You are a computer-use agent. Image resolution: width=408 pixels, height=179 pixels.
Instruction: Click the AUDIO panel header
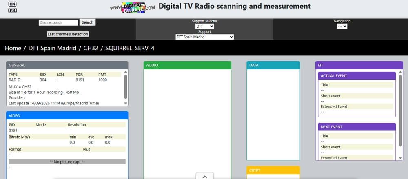click(187, 65)
